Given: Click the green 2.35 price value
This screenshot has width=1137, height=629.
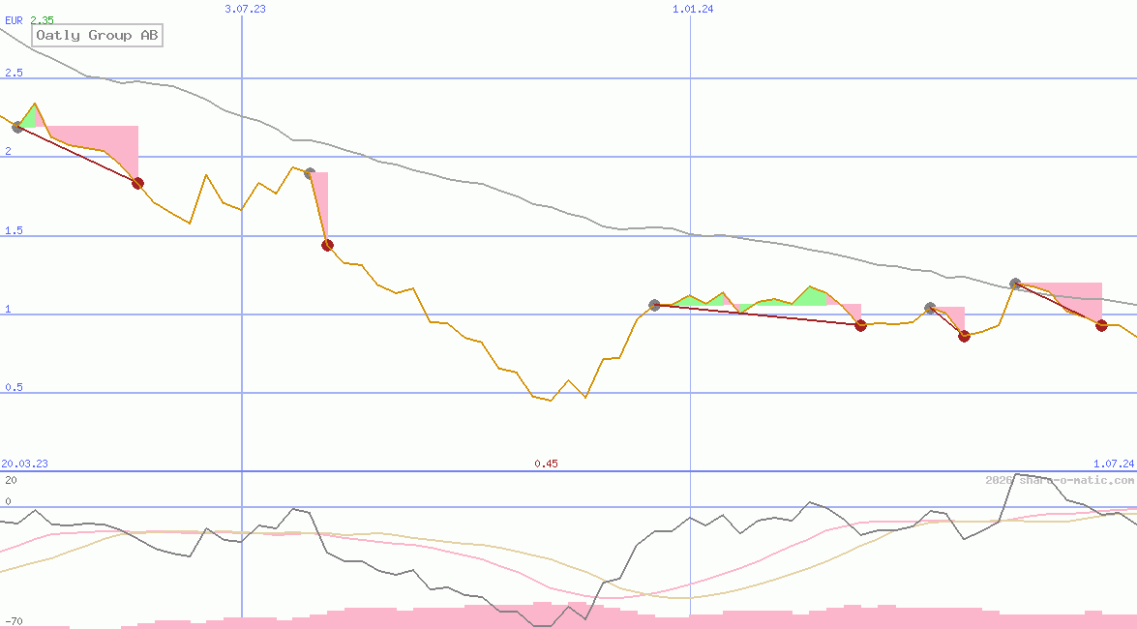Looking at the screenshot, I should [x=42, y=19].
